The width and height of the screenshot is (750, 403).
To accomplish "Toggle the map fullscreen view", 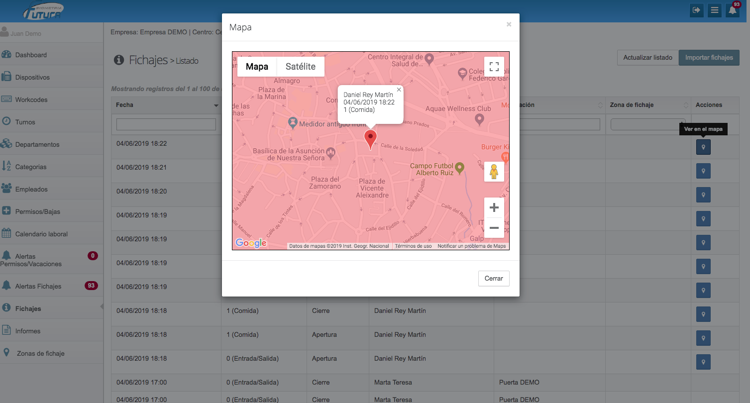I will pyautogui.click(x=494, y=67).
